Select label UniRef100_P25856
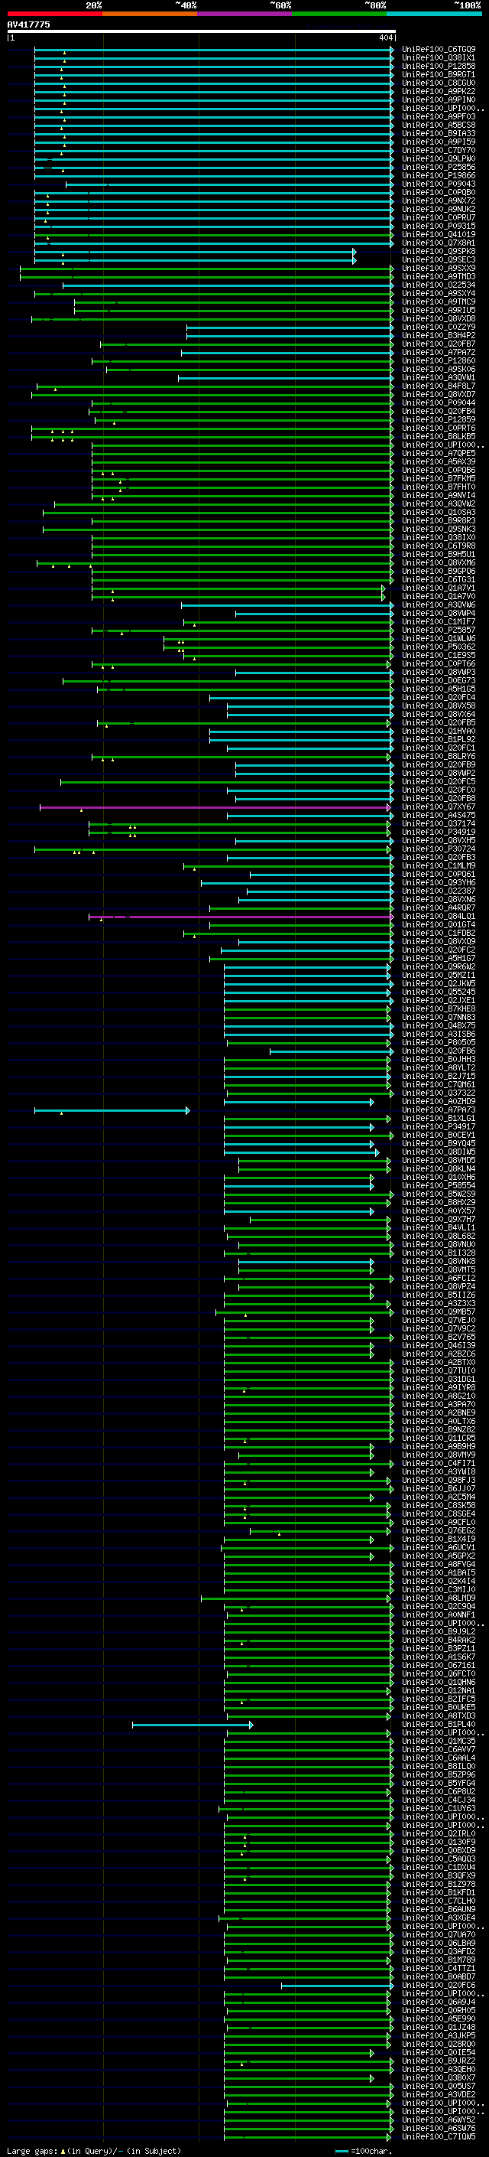The width and height of the screenshot is (489, 2157). (439, 168)
